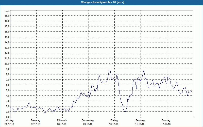
Task: Select the 1,0 axis label
Action: tap(8, 112)
